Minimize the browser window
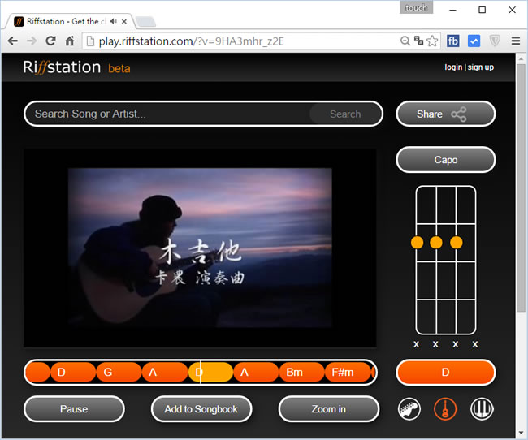This screenshot has width=528, height=440. tap(453, 10)
